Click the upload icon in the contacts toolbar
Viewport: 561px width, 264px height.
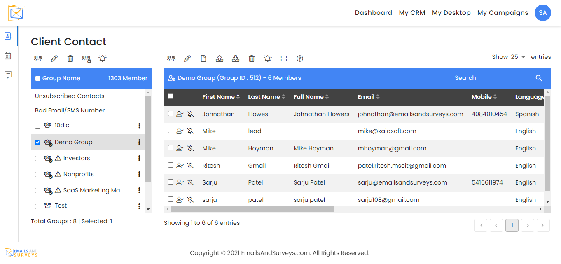(220, 58)
